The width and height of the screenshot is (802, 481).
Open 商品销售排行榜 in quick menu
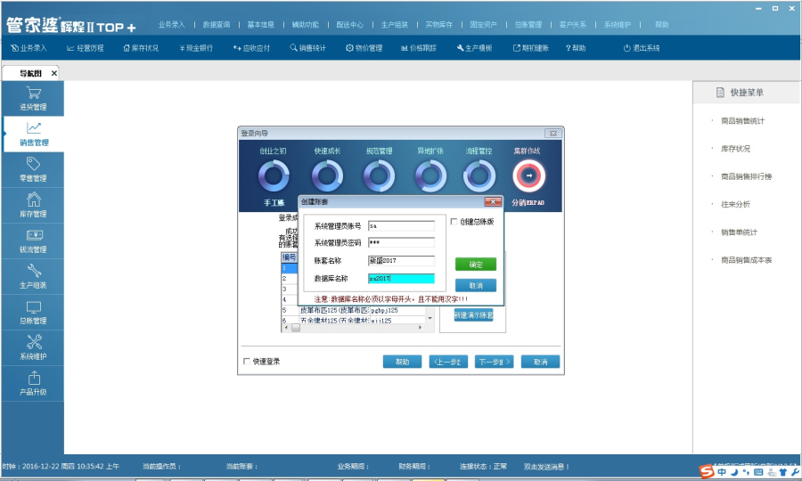746,176
